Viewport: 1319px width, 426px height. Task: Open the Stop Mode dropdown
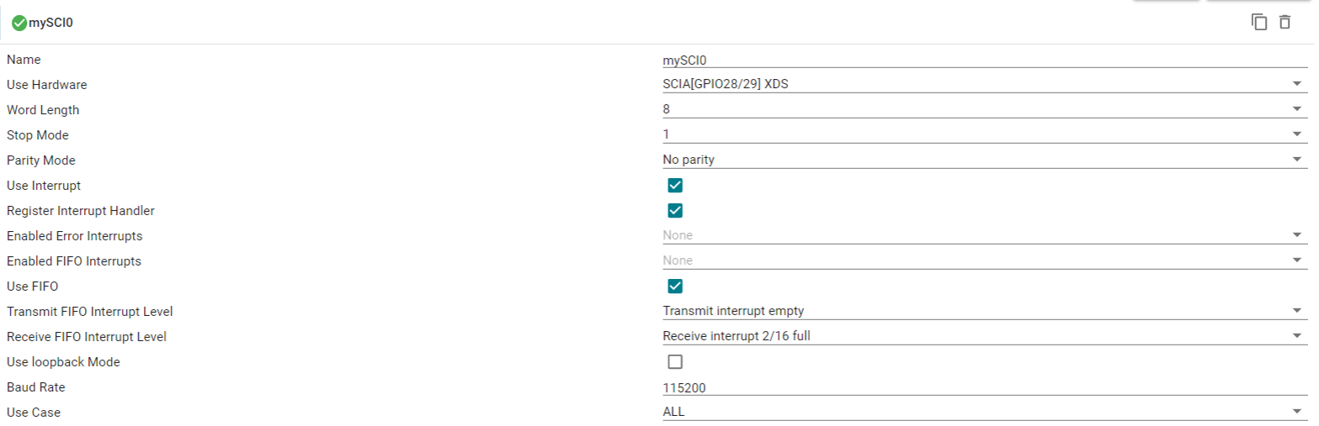pos(985,135)
